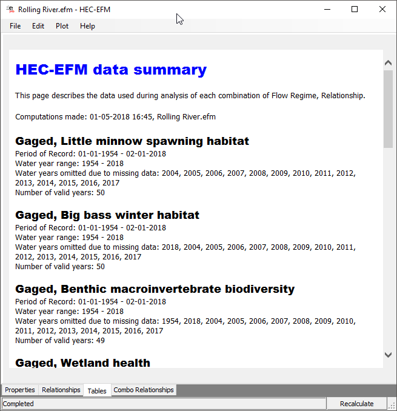Click 'Number of valid years: 49' text
This screenshot has width=397, height=411.
coord(60,341)
